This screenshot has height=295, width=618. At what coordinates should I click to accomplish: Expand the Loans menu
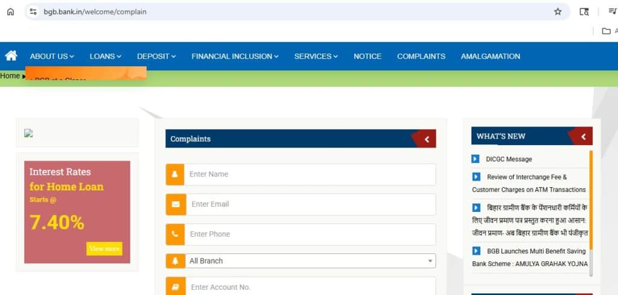pos(105,56)
